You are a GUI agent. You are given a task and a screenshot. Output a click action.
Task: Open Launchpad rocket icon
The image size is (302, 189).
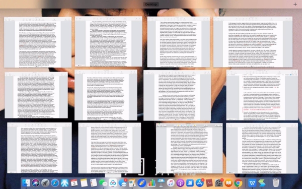(45, 182)
